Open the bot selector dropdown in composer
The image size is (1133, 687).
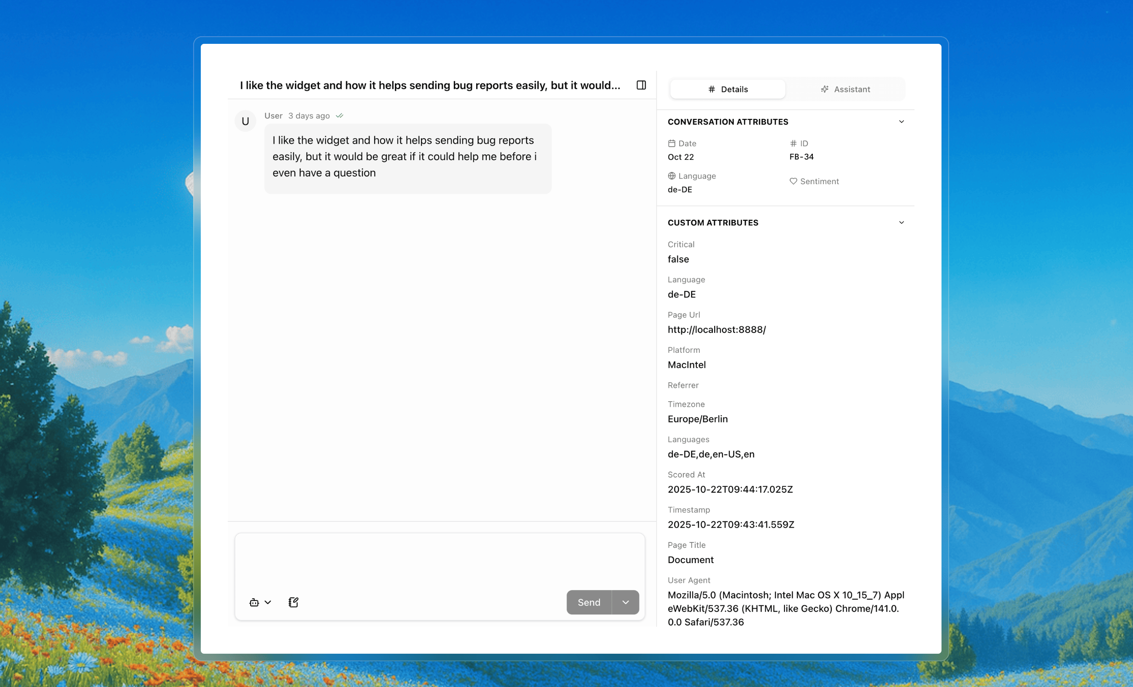tap(268, 602)
